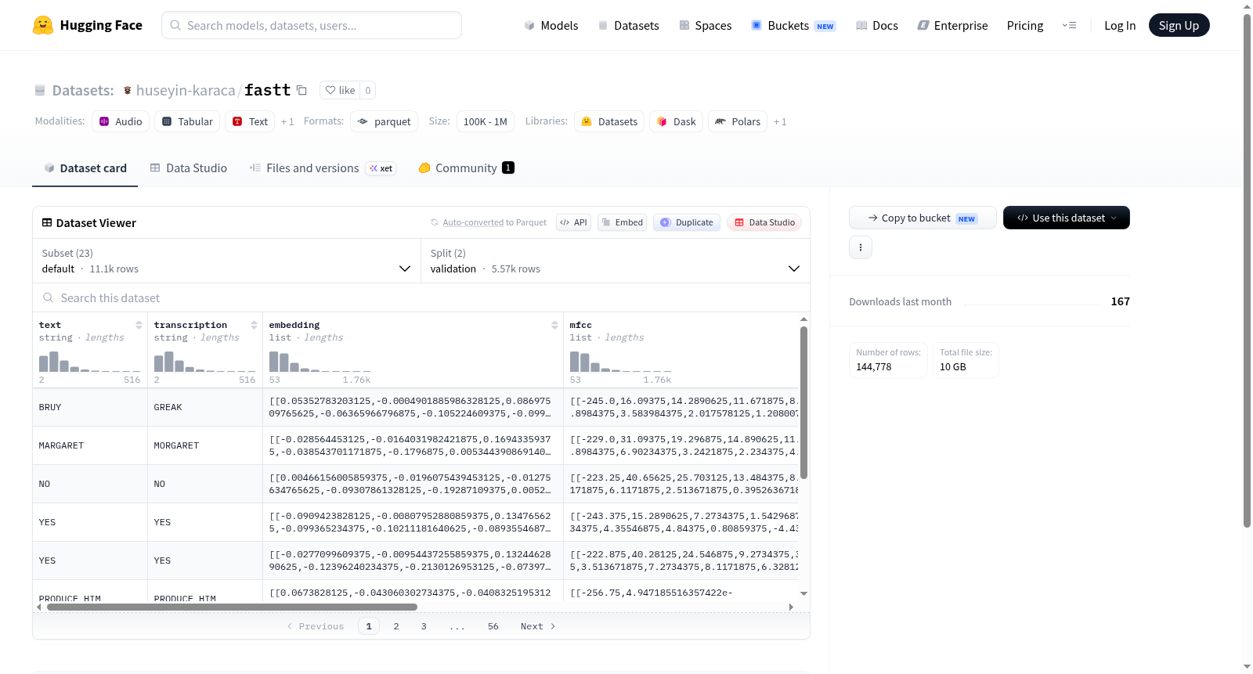
Task: Click the dataset viewer horizontal scrollbar
Action: pyautogui.click(x=232, y=607)
